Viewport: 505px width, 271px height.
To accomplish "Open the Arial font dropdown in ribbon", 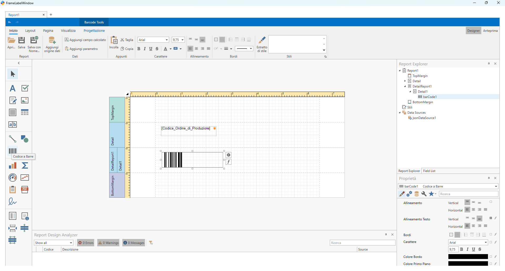I will 167,40.
